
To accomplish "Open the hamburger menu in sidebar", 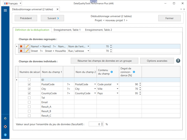I will tap(5, 10).
